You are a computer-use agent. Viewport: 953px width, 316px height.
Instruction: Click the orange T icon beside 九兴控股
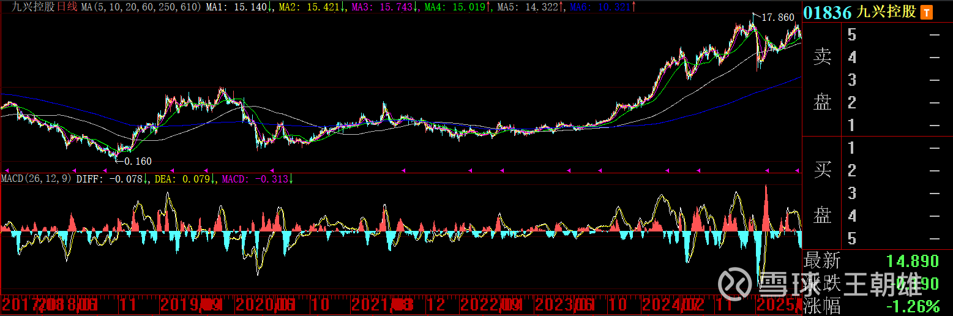point(927,12)
